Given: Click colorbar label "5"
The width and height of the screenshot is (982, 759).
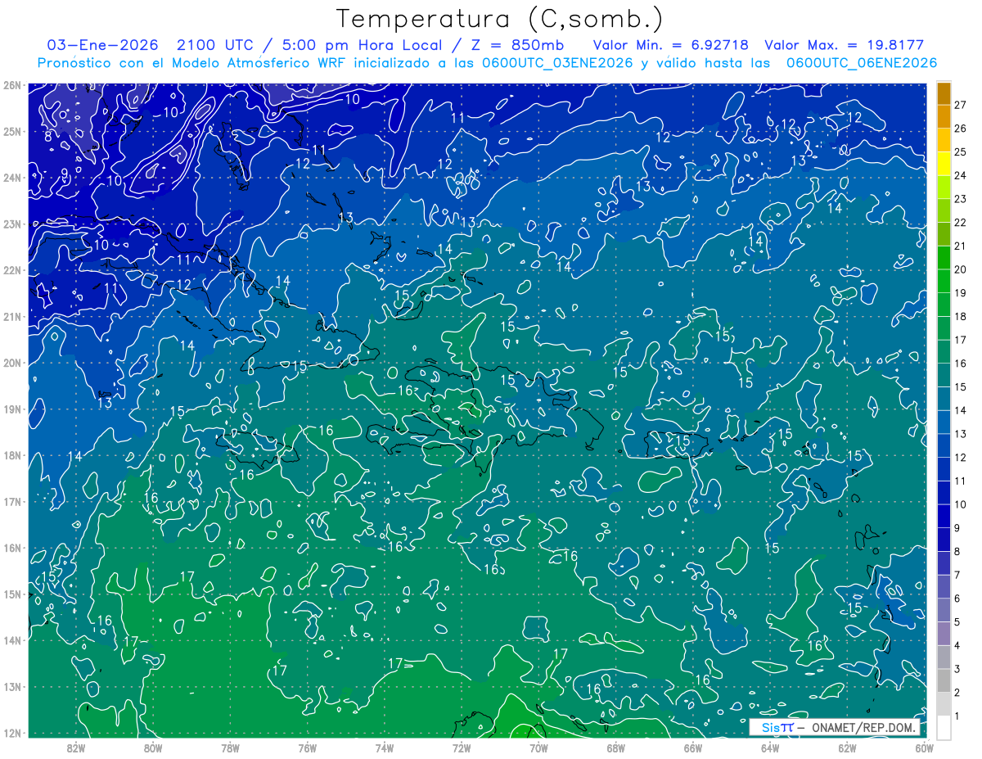Looking at the screenshot, I should pos(957,622).
